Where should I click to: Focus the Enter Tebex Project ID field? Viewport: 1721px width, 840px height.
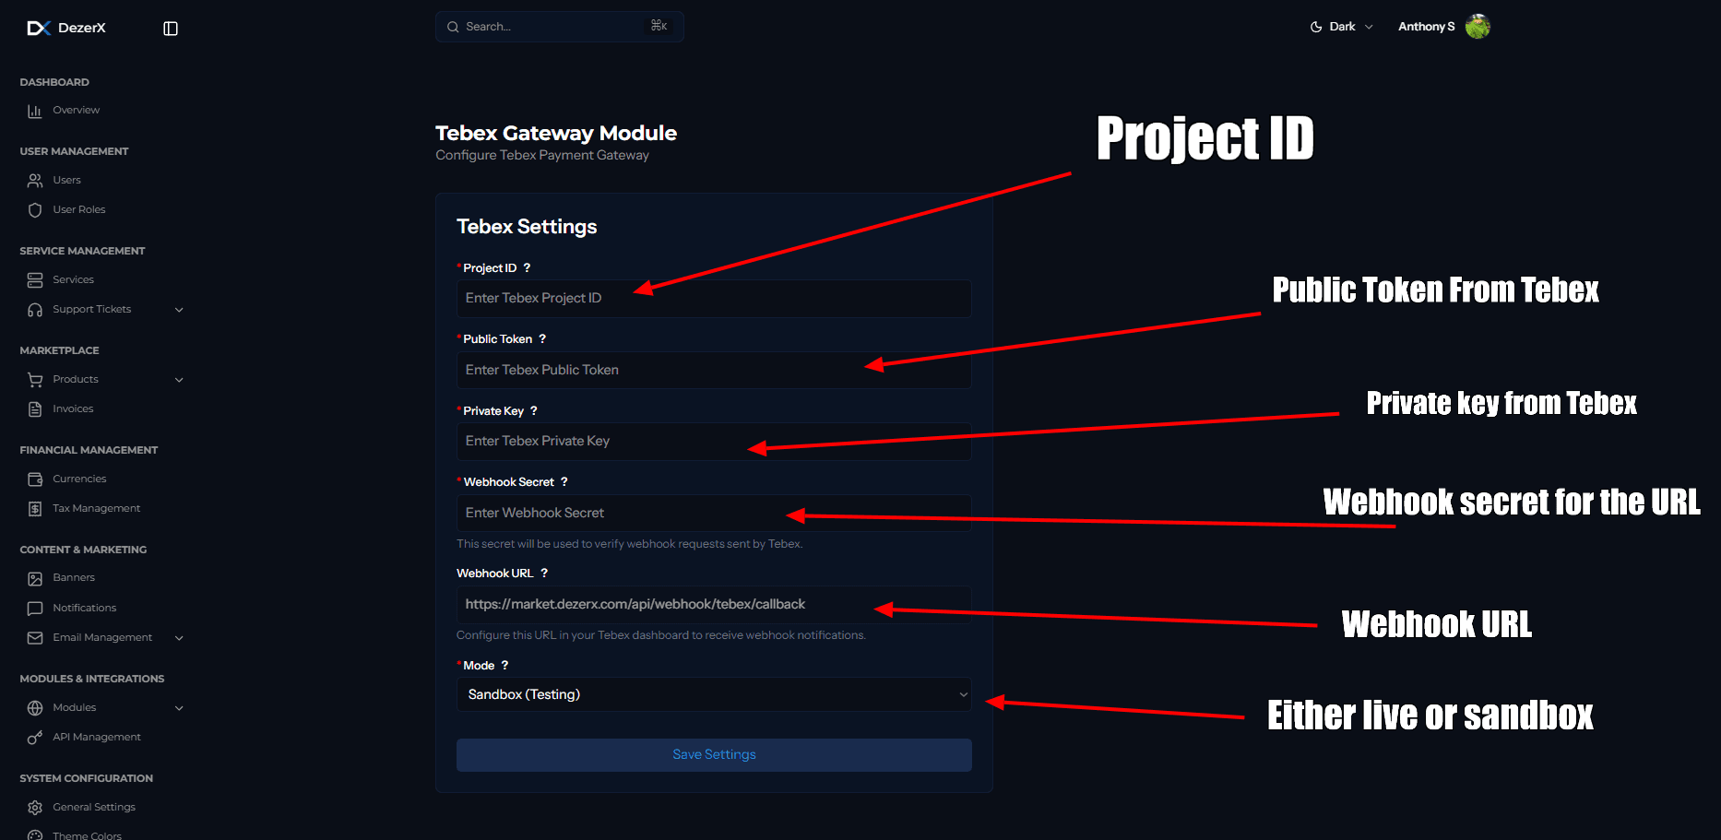[x=713, y=299]
